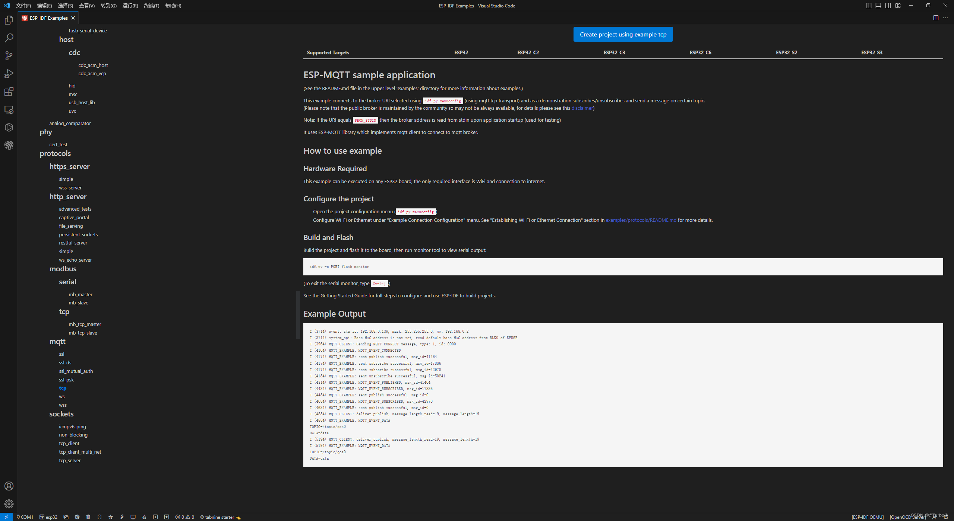Screen dimensions: 954x521
Task: Toggle the primary side bar layout
Action: coord(868,6)
